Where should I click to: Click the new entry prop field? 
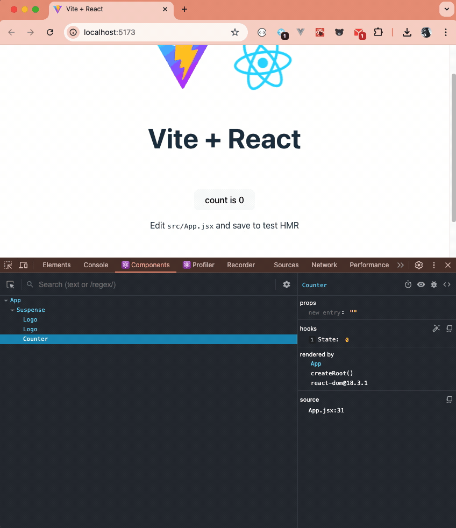click(326, 312)
